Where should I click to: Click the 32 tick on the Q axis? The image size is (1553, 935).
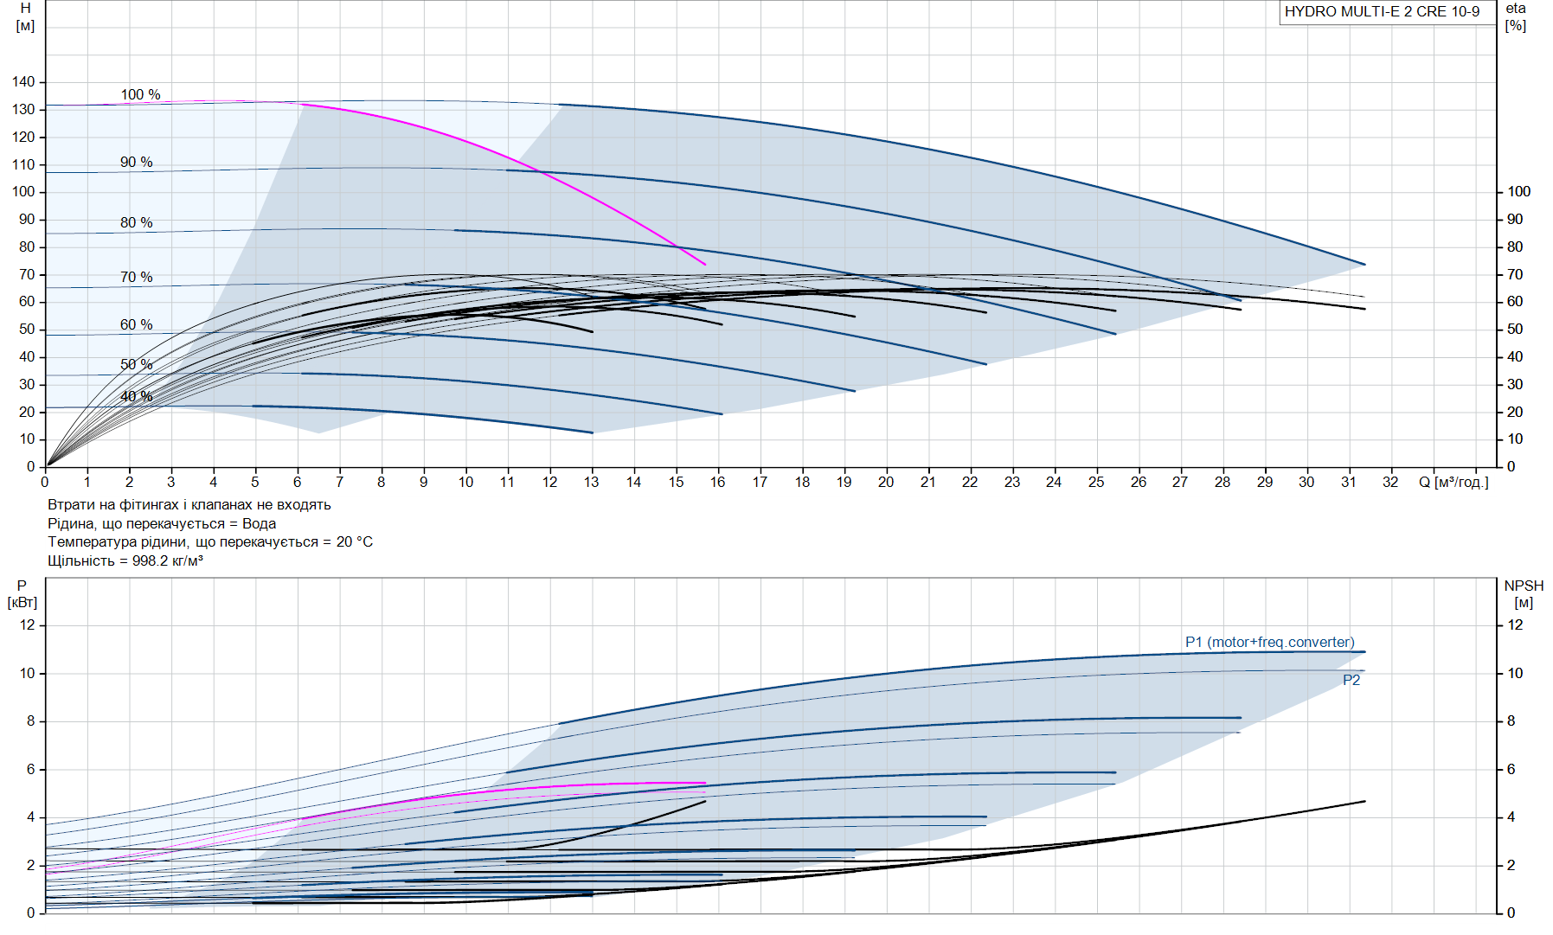coord(1390,482)
